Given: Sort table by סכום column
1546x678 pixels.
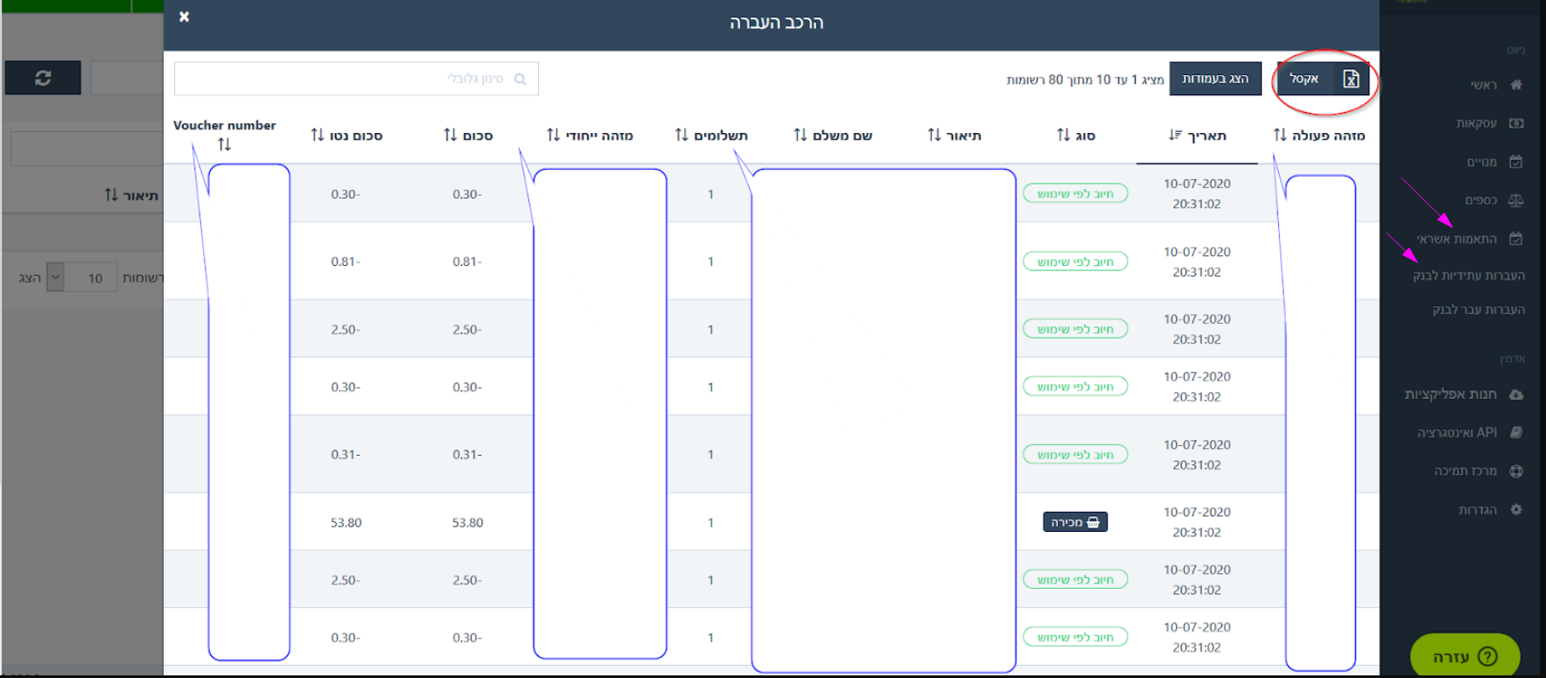Looking at the screenshot, I should (x=468, y=135).
